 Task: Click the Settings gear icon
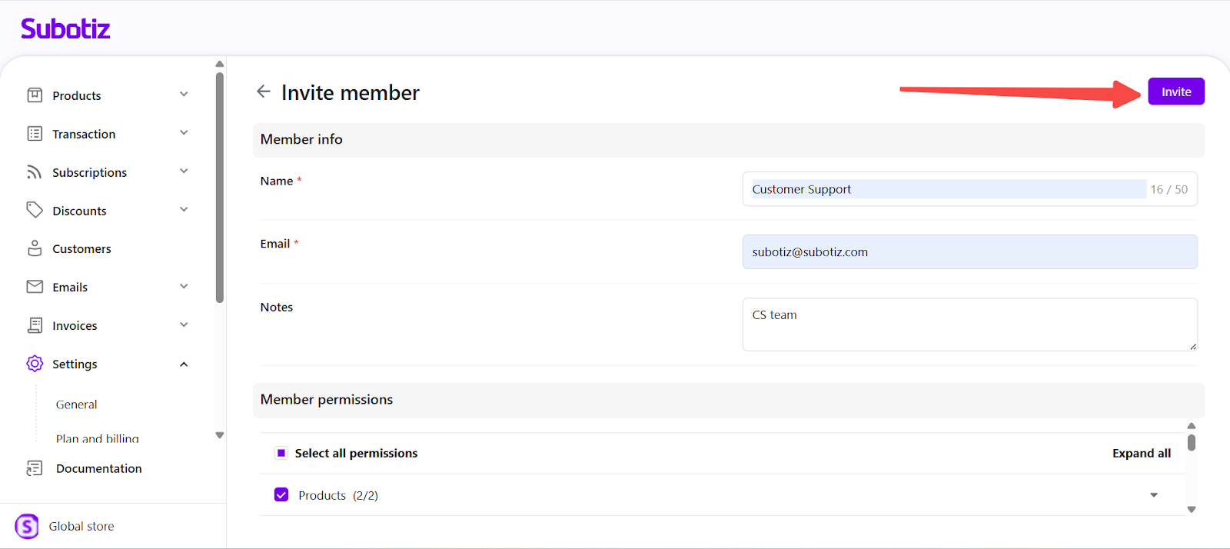[x=35, y=364]
